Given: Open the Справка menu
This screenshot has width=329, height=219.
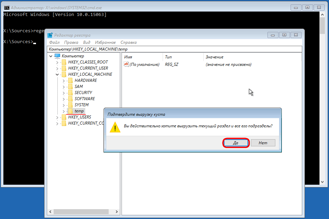Looking at the screenshot, I should pos(128,42).
